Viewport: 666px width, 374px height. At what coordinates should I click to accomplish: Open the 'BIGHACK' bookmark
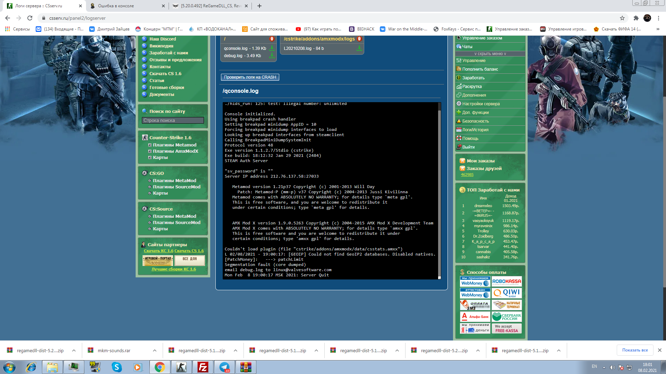(361, 29)
